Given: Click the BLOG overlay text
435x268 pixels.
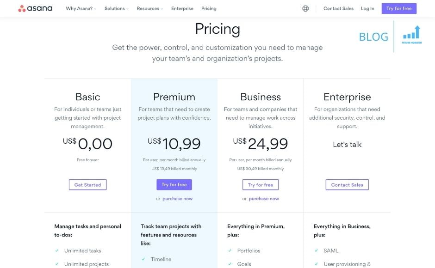Looking at the screenshot, I should [373, 37].
